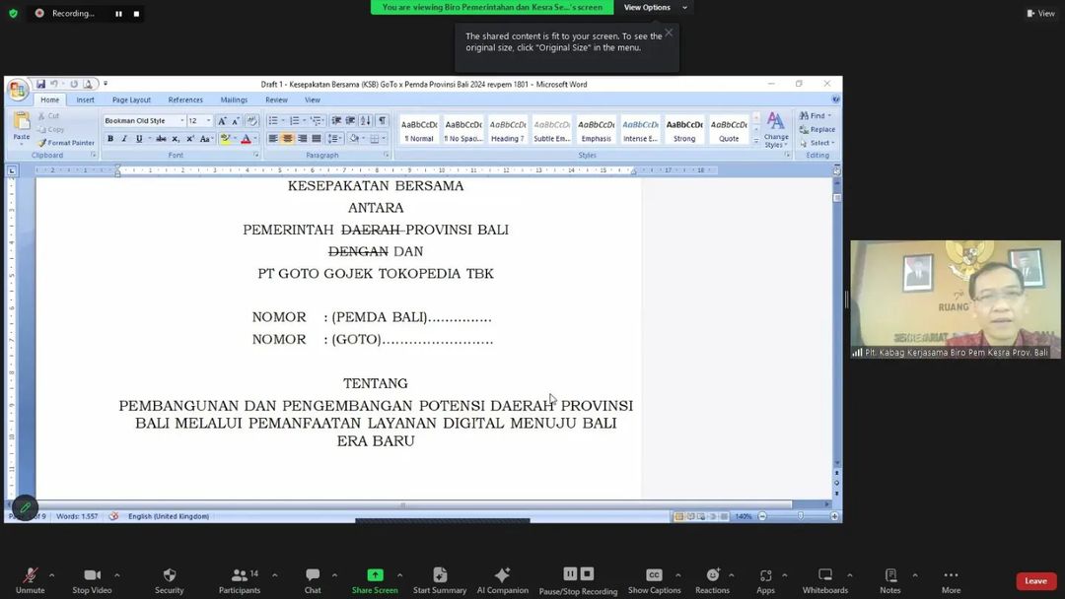Open Whiteboards
This screenshot has width=1065, height=599.
[825, 580]
